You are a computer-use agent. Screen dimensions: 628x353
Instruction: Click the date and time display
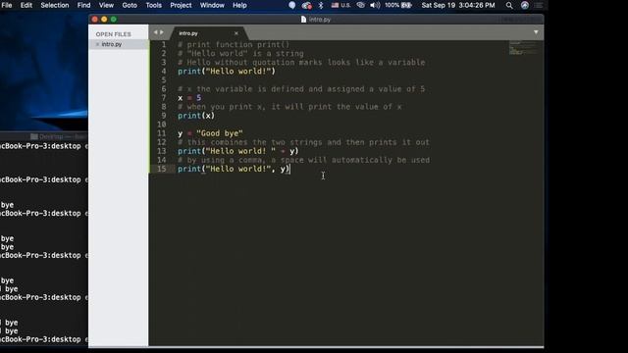tap(458, 5)
